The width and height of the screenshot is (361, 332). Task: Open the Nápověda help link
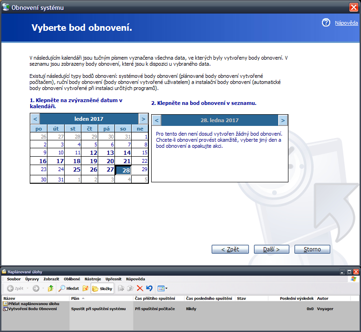pyautogui.click(x=346, y=23)
